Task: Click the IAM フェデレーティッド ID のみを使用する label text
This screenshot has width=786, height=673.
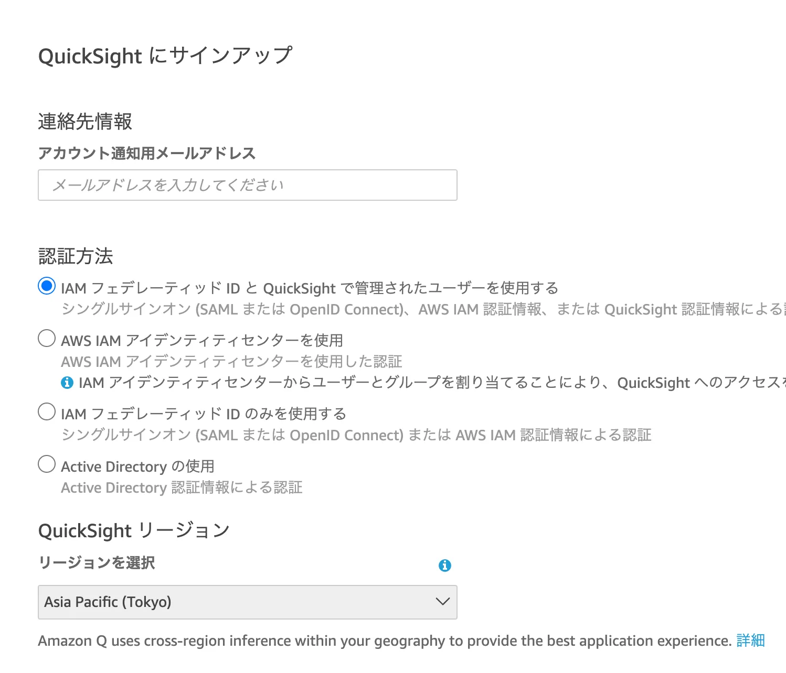Action: click(x=204, y=414)
